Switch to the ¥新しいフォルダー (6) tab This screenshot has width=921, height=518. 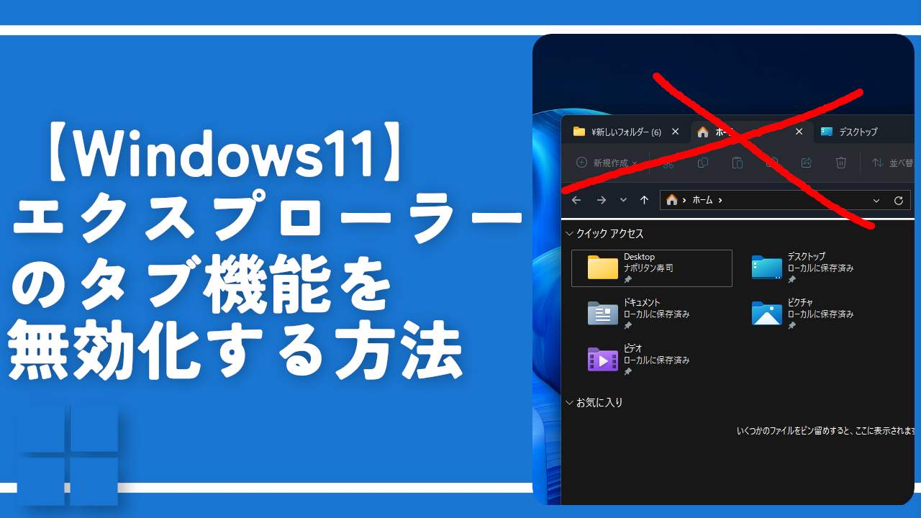(625, 132)
